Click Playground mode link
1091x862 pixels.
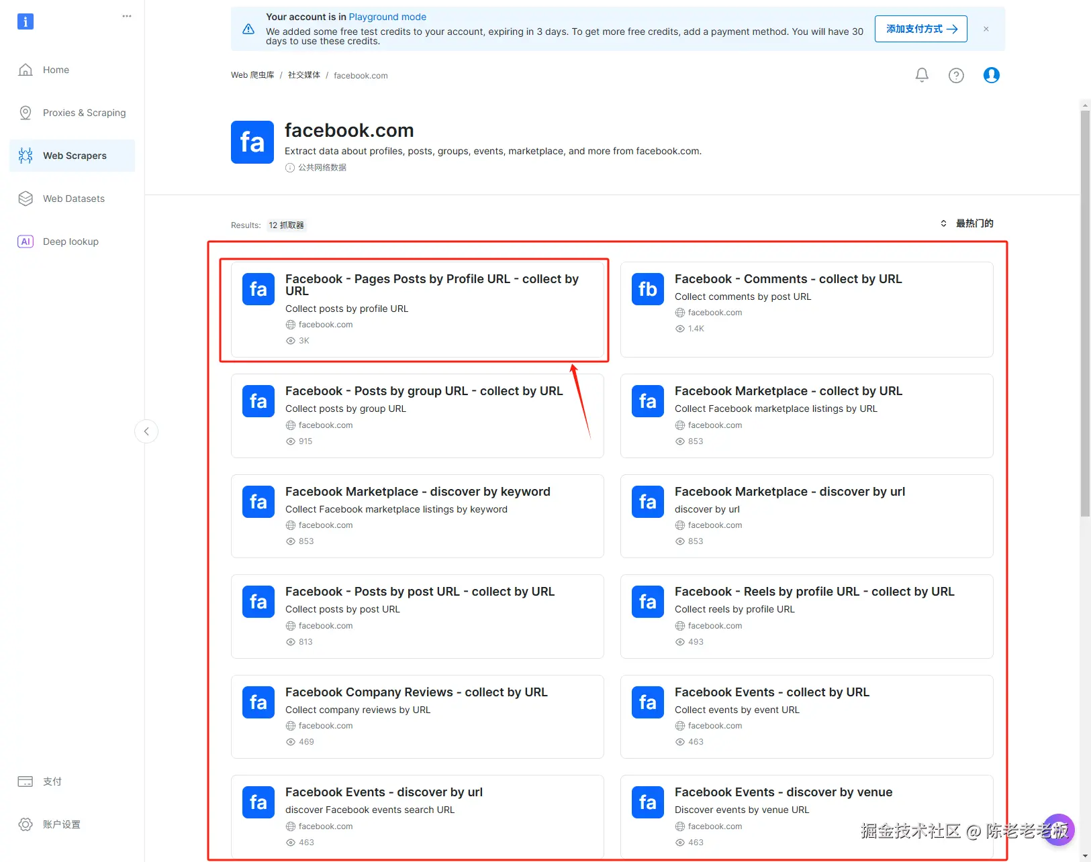(387, 17)
